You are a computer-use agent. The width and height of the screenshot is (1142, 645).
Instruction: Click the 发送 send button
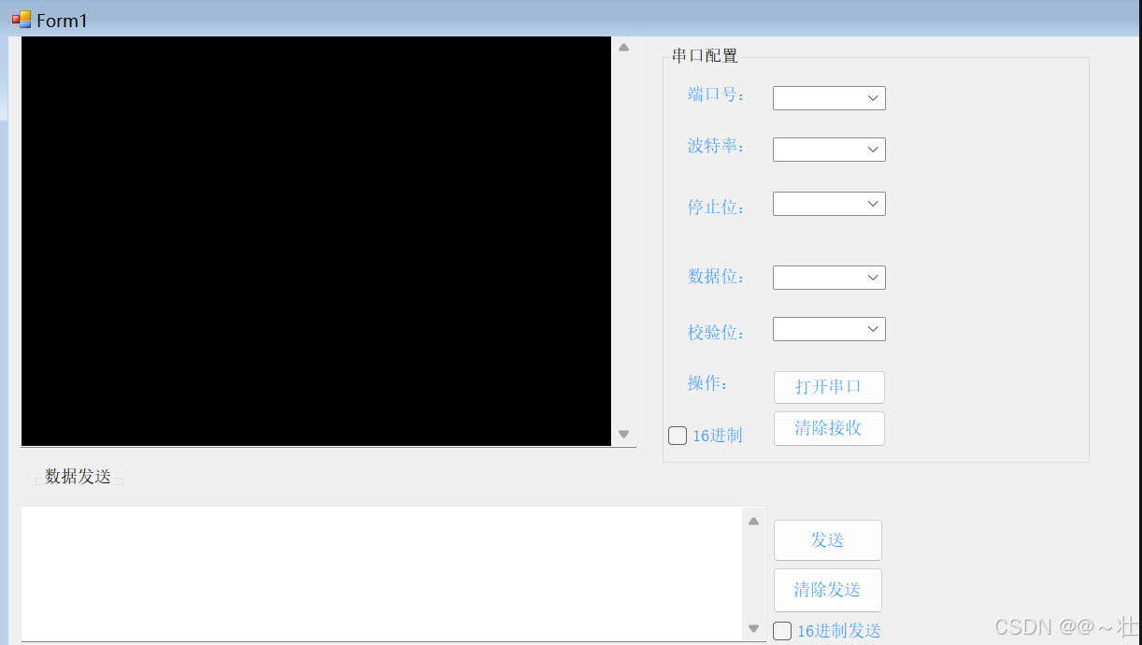828,540
